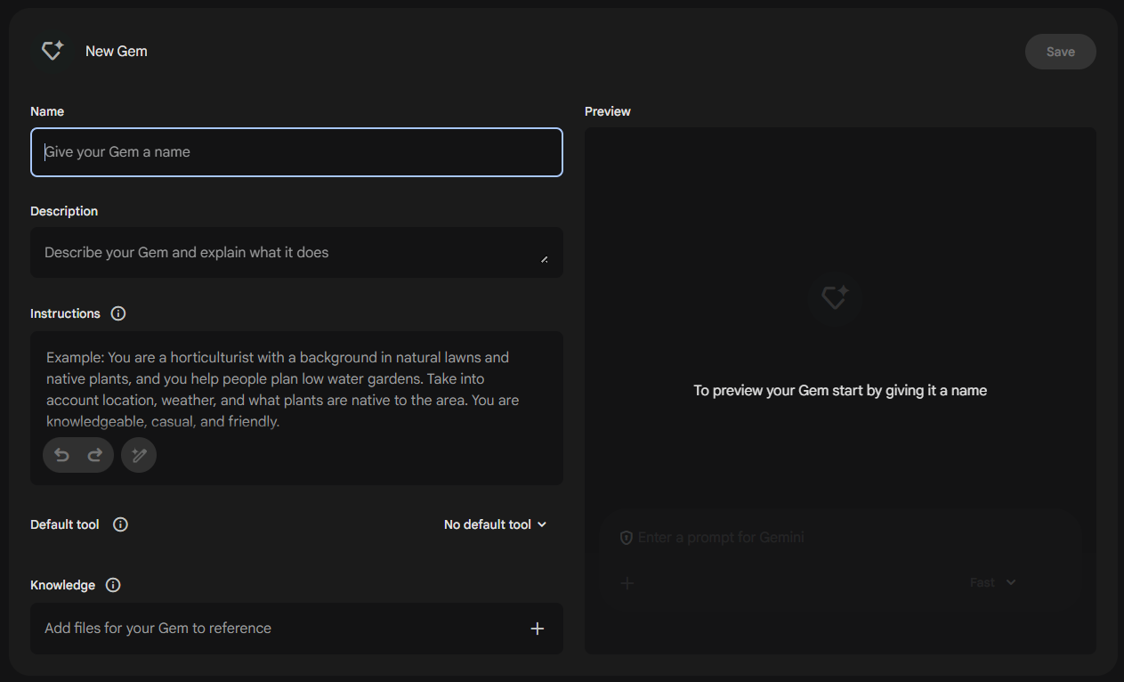Click the plus icon to add knowledge files

tap(538, 629)
